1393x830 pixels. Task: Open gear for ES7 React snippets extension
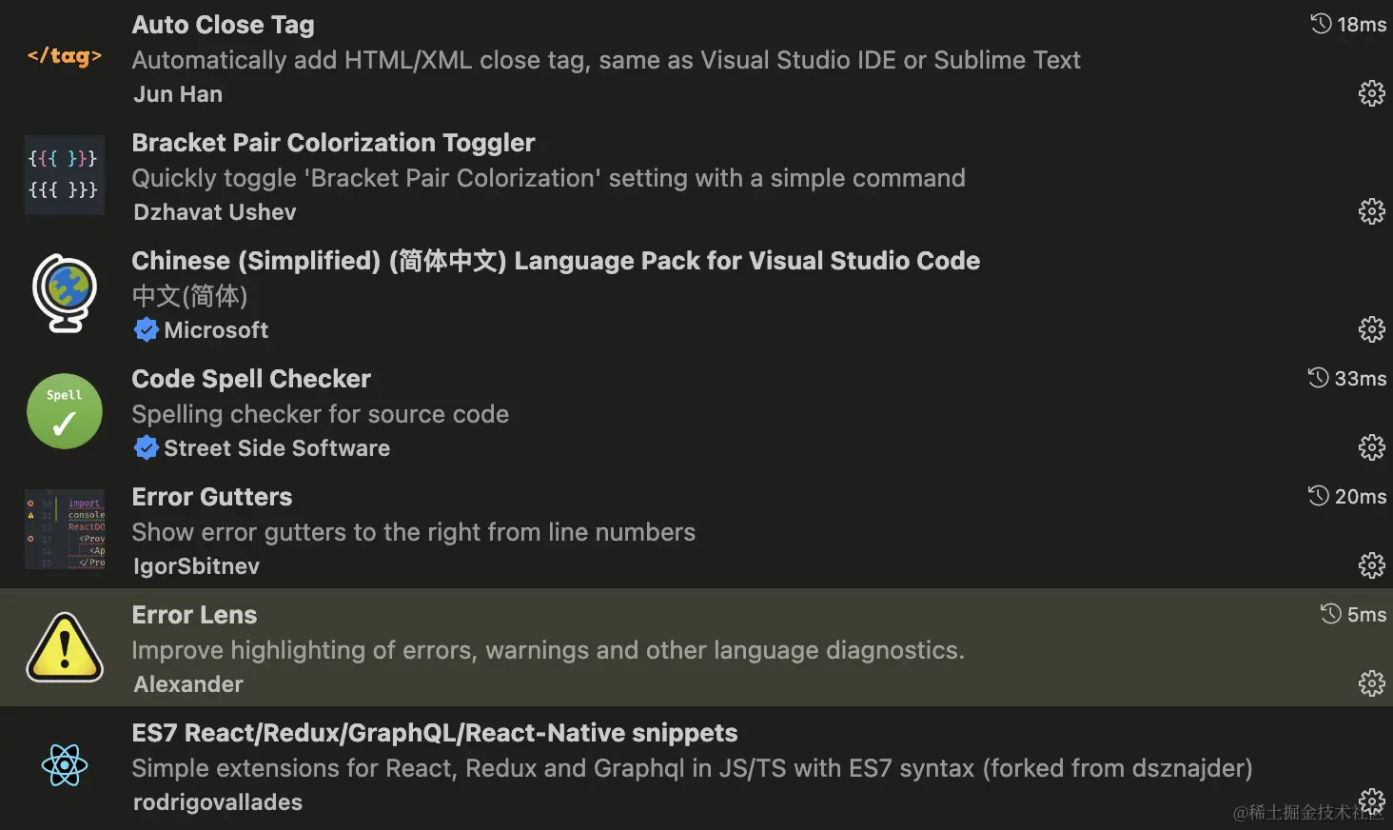coord(1371,800)
